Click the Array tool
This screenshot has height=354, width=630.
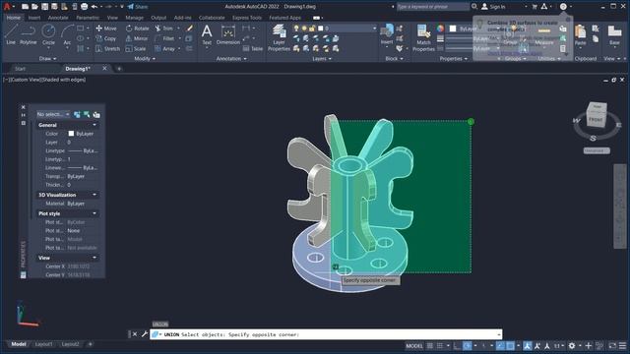click(x=164, y=48)
